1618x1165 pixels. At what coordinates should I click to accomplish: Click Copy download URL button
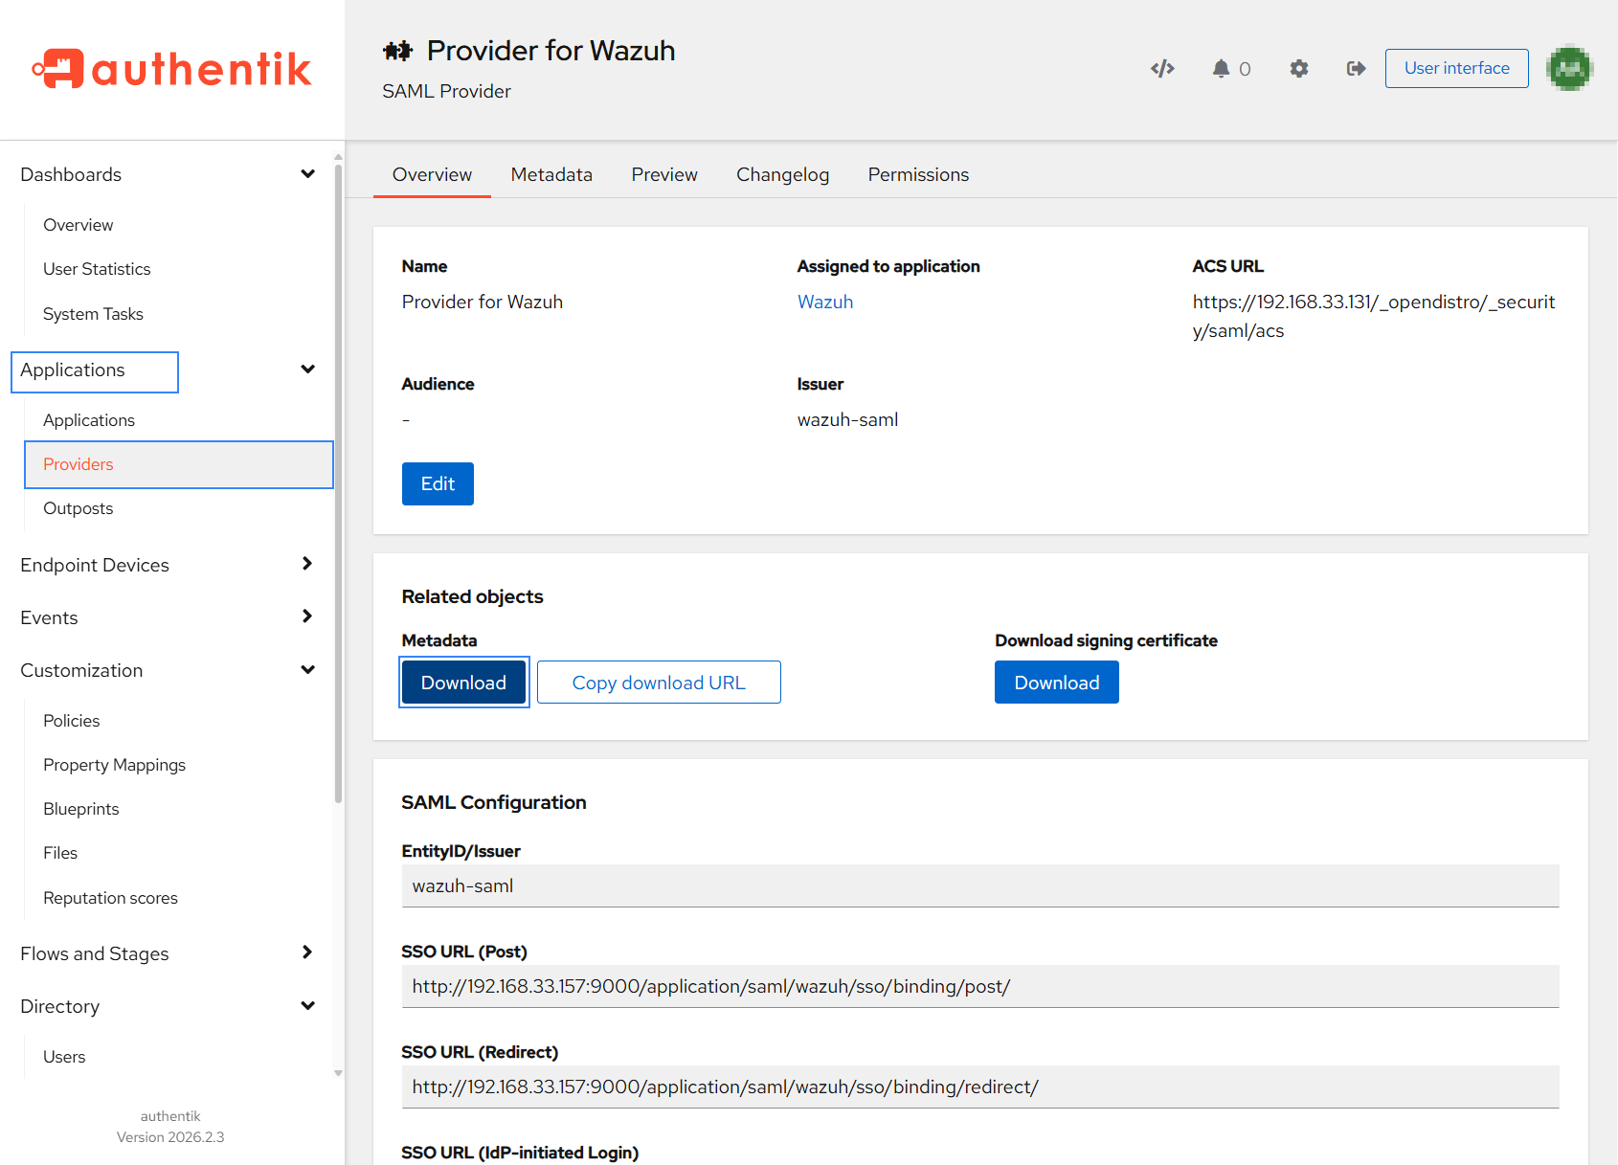[x=659, y=683]
